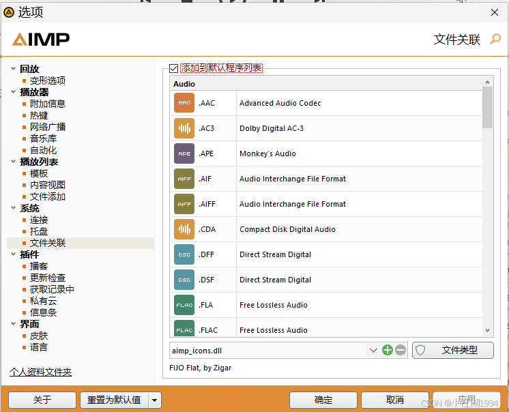This screenshot has height=412, width=509.
Task: Open the 重置为默认值 dropdown arrow
Action: pyautogui.click(x=154, y=400)
